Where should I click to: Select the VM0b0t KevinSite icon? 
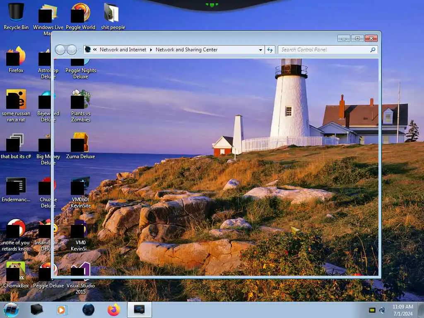81,193
